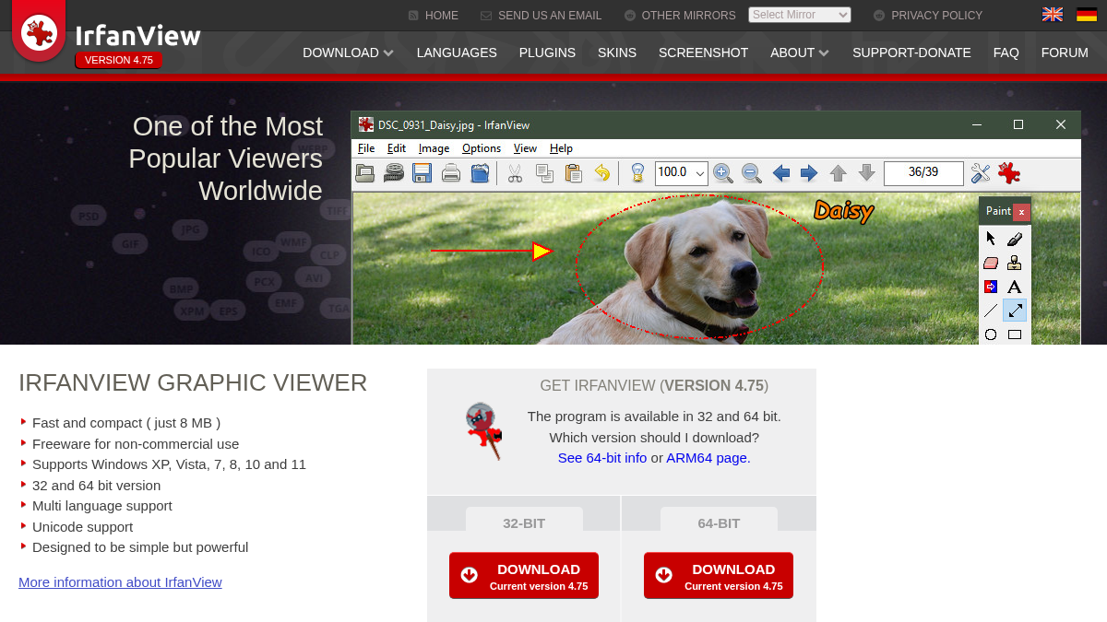
Task: Select the double-headed Arrow line tool in Paint
Action: [1015, 311]
